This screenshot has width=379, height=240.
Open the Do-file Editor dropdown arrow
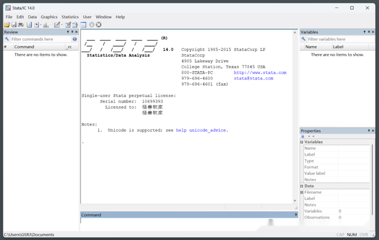point(62,24)
